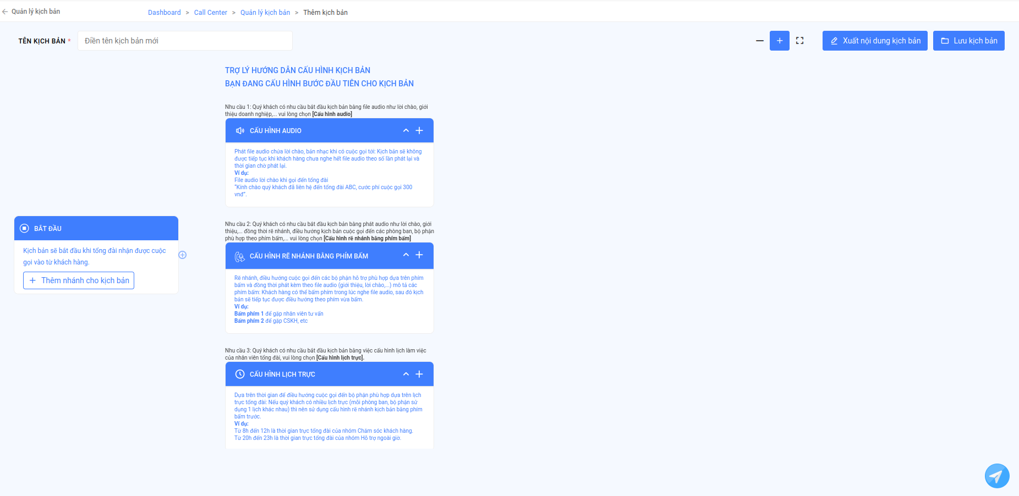
Task: Open Dashboard breadcrumb link
Action: tap(164, 12)
